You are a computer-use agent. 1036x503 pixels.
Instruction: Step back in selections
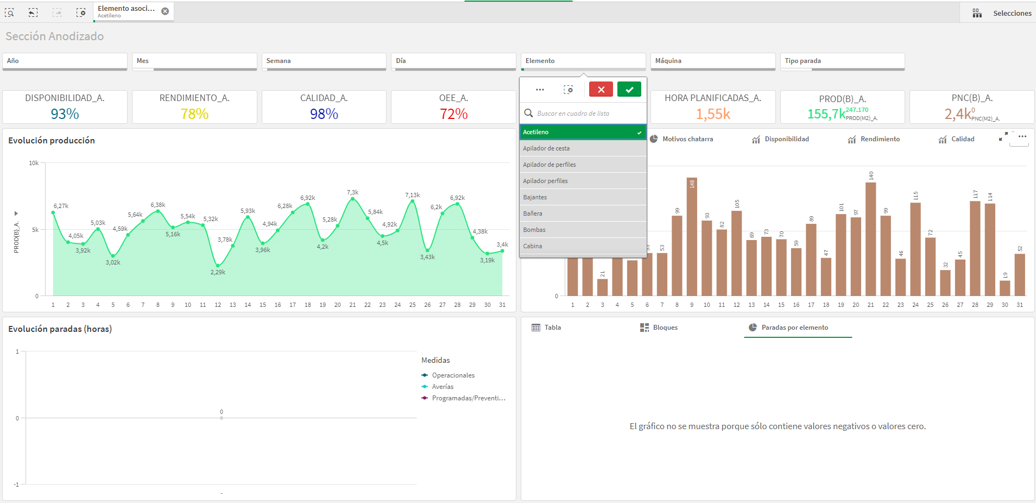tap(33, 12)
